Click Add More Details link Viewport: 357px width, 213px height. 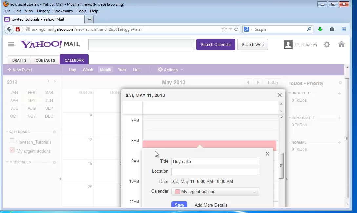[211, 205]
